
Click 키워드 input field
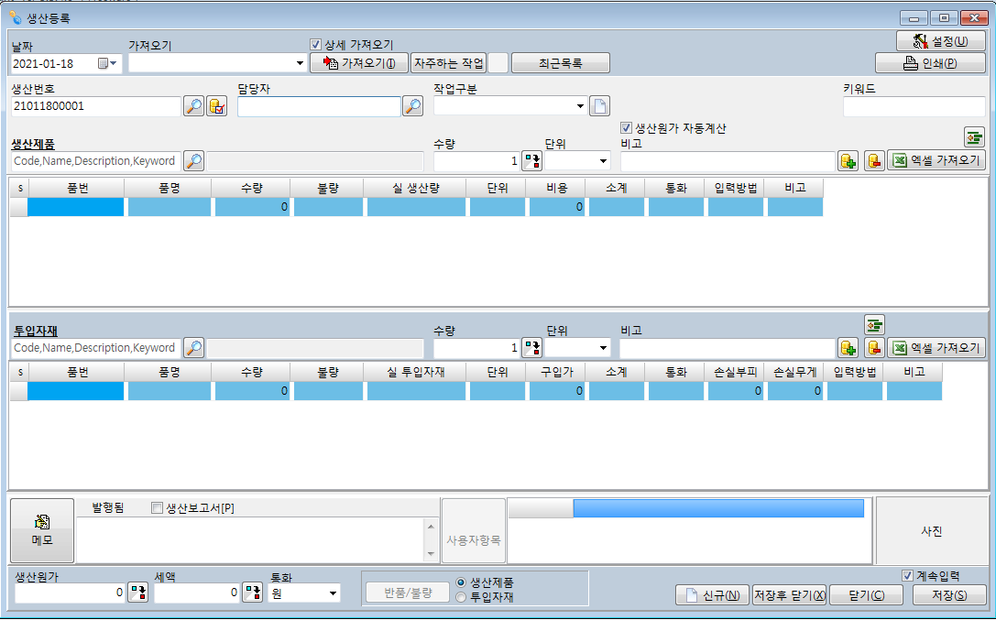pos(914,106)
